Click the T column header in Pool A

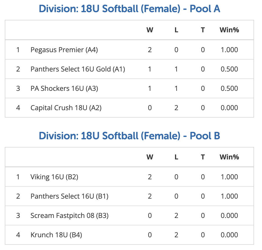tap(203, 30)
